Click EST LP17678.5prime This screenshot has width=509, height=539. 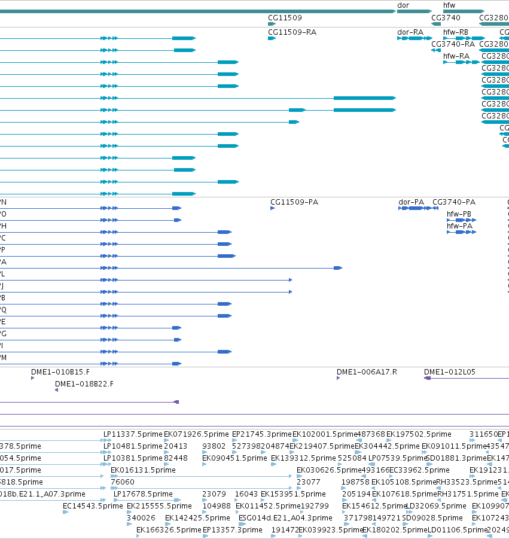tap(144, 494)
